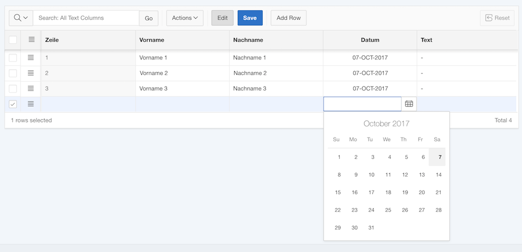
Task: Click the blue Save button
Action: pyautogui.click(x=250, y=18)
